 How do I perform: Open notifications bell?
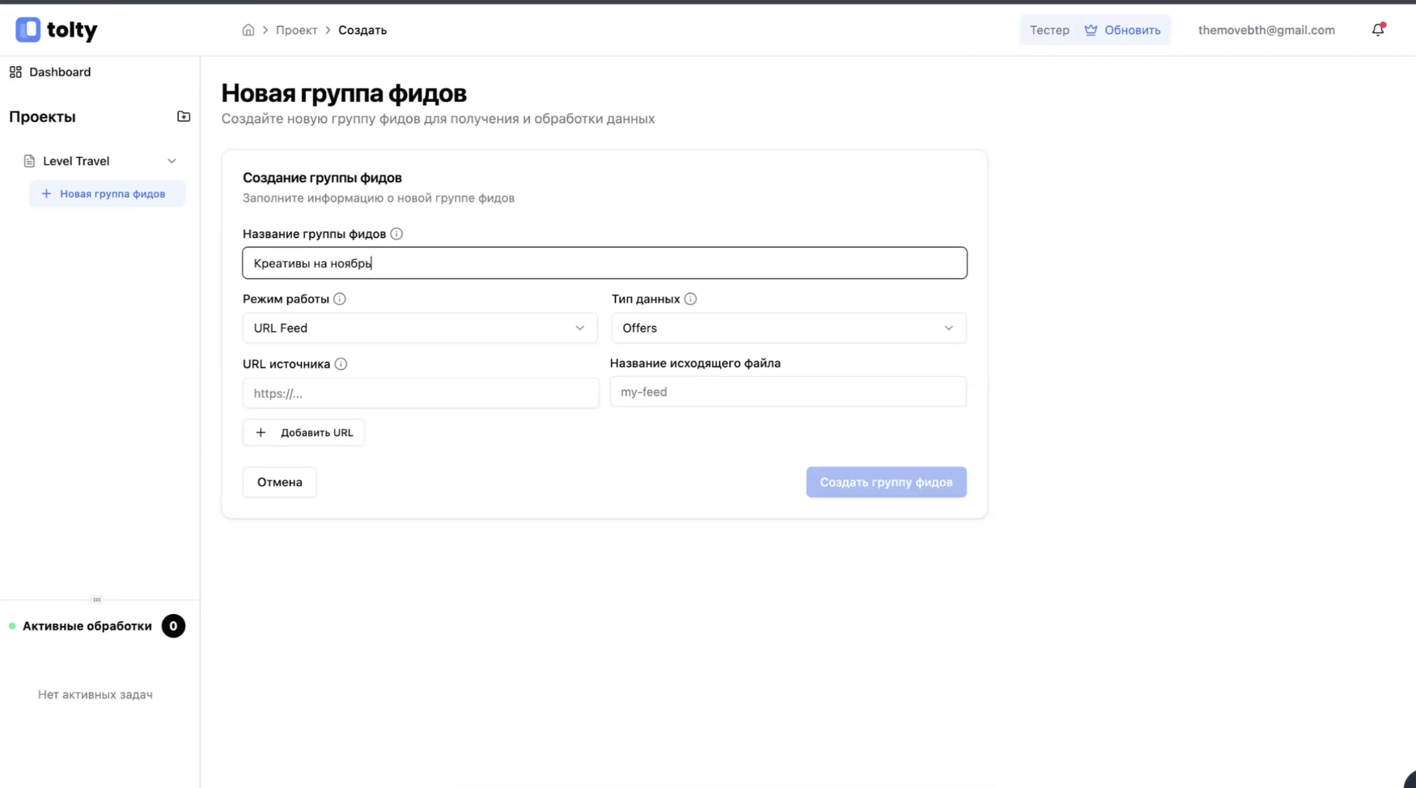click(x=1377, y=30)
